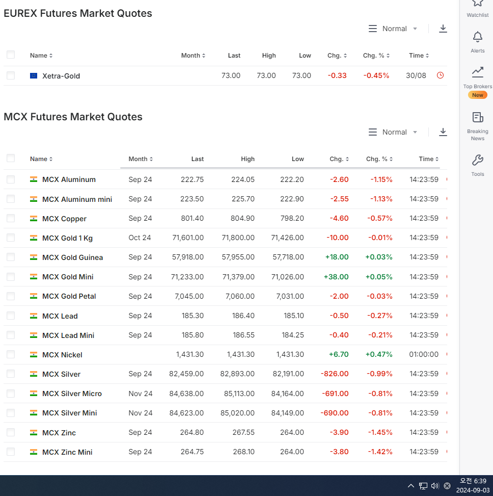Click the clock icon beside Xetra-Gold
This screenshot has height=496, width=493.
click(440, 75)
